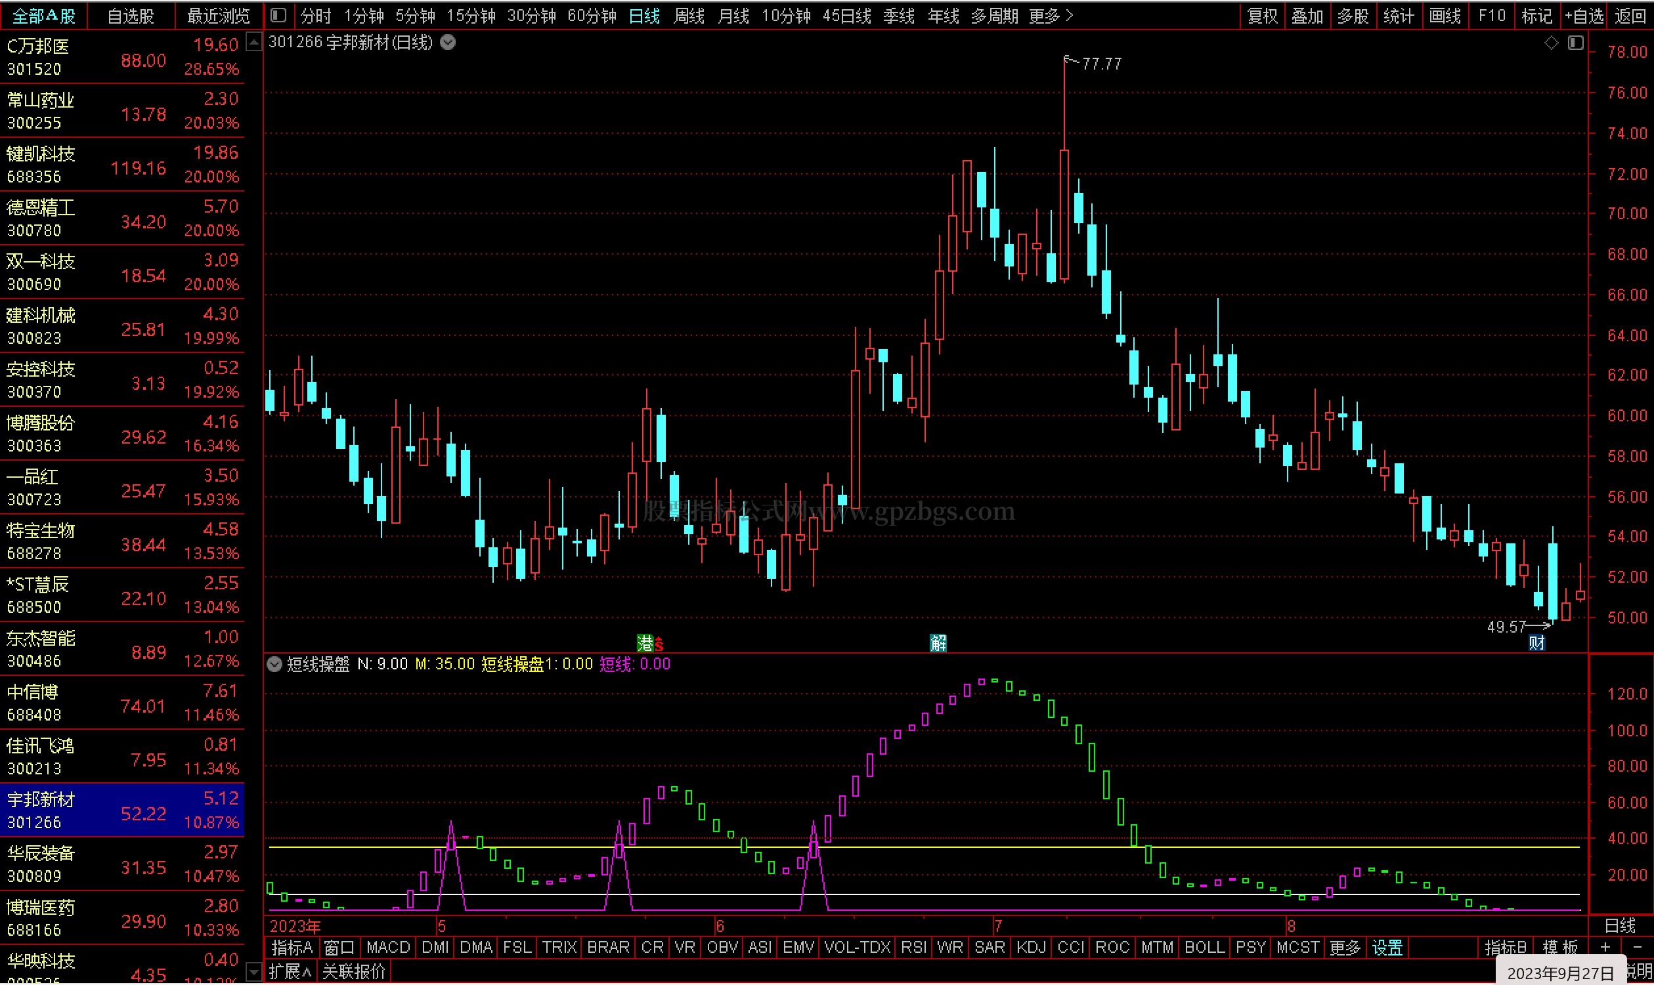
Task: Select the 月线 period
Action: [x=733, y=15]
